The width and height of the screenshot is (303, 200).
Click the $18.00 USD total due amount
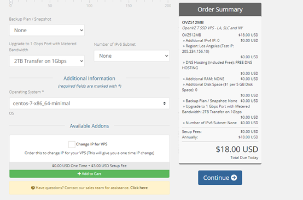[x=237, y=149]
